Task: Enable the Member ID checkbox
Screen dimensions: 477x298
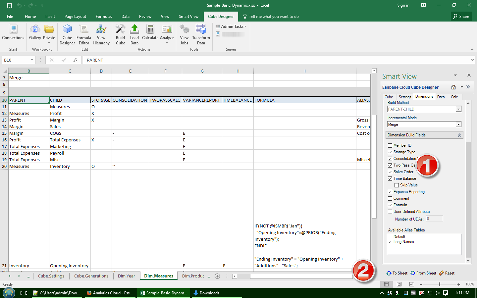Action: pos(390,145)
